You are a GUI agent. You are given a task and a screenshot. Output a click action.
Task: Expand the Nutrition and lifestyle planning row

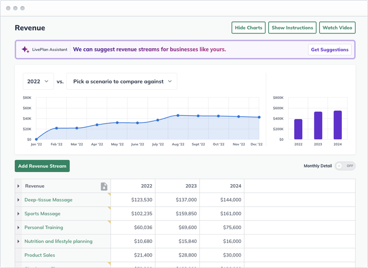pyautogui.click(x=19, y=241)
